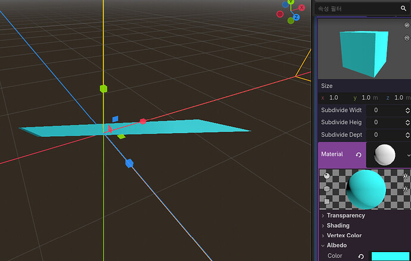
Task: Toggle second light in material sphere preview
Action: click(x=406, y=188)
